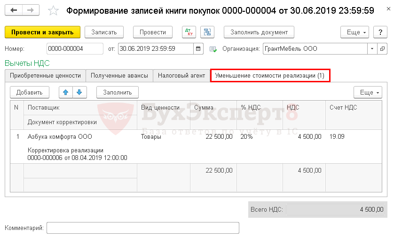Go back with the left arrow button
The height and width of the screenshot is (238, 394).
pos(14,10)
